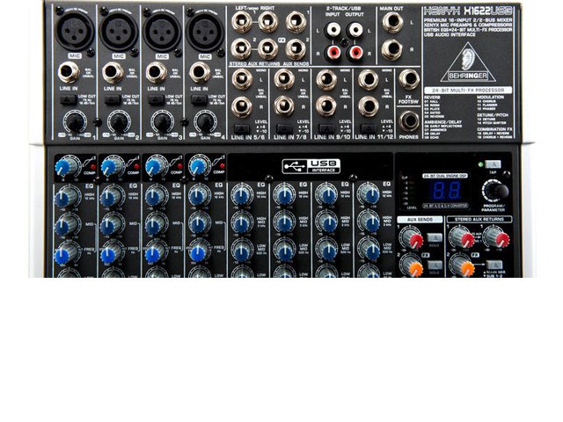The height and width of the screenshot is (422, 563).
Task: Click the channel 3 XLR mic input
Action: point(162,32)
